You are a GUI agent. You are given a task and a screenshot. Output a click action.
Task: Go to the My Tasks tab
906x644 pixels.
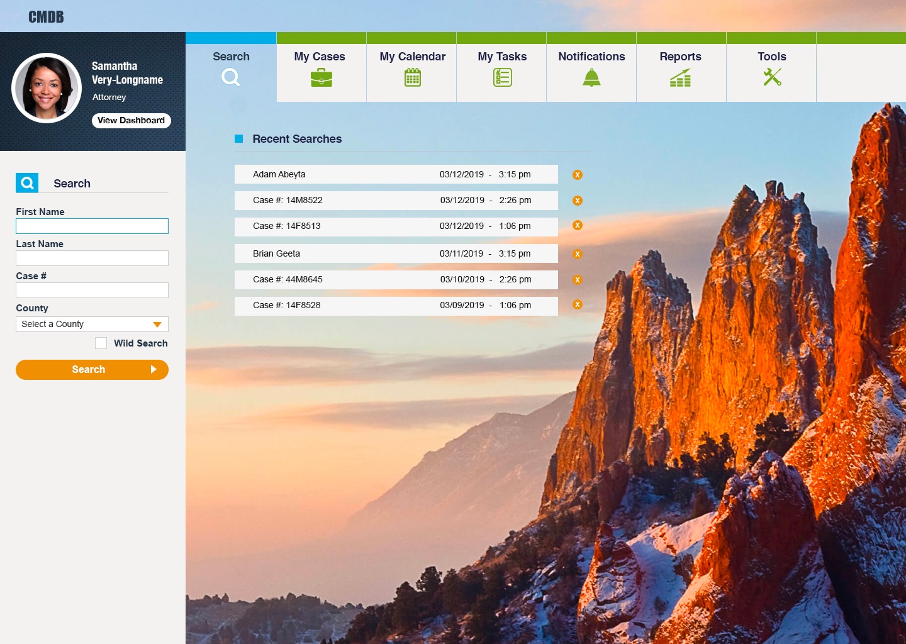coord(501,67)
